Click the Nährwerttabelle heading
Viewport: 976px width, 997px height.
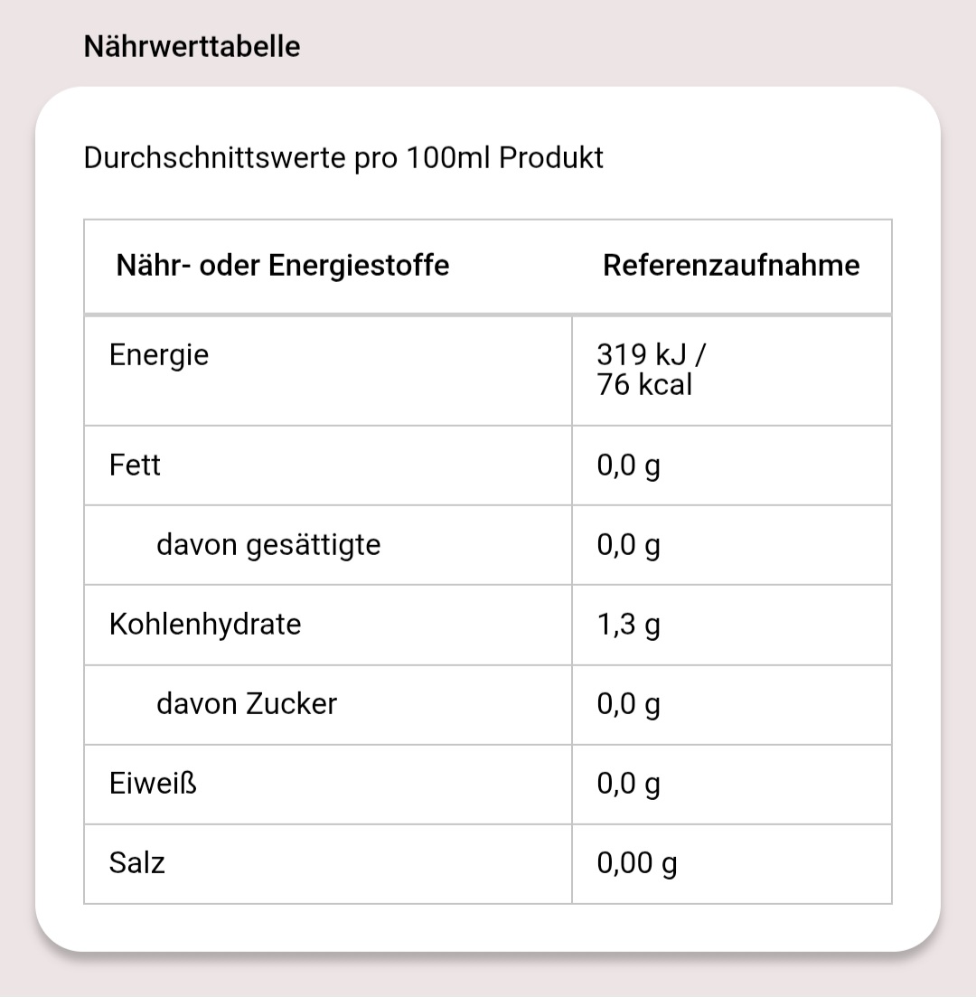(192, 46)
